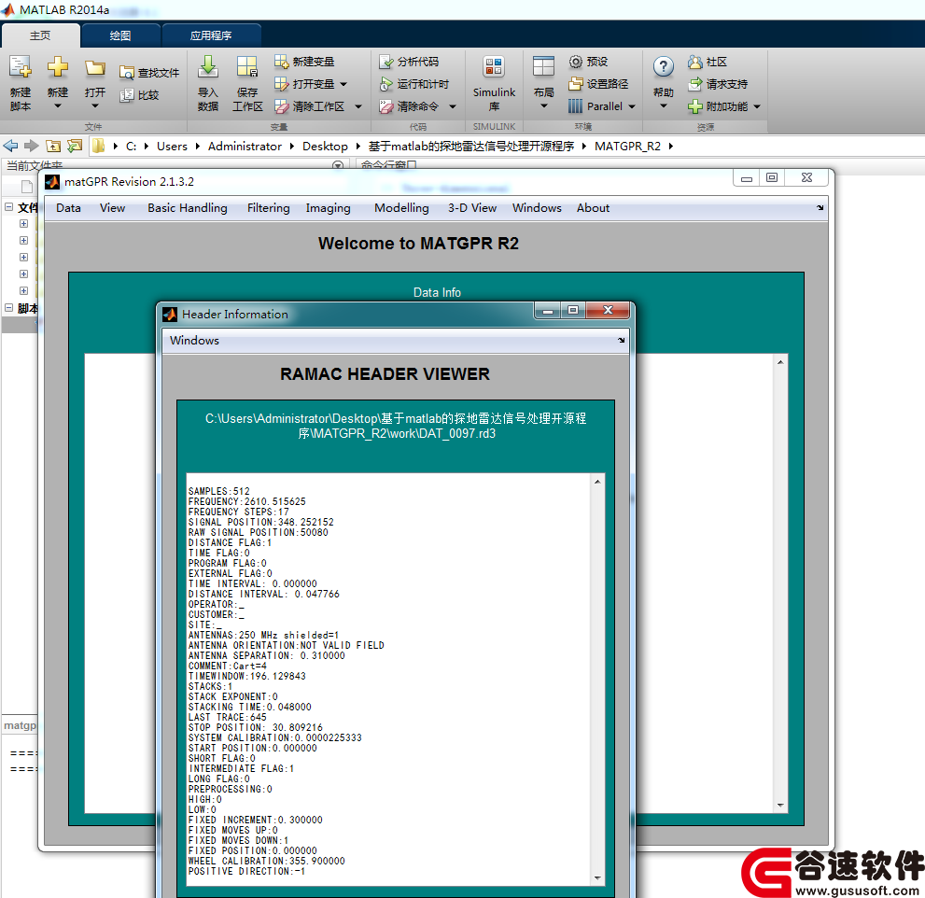Screen dimensions: 925x898
Task: Open the Simulink library icon
Action: pyautogui.click(x=494, y=66)
